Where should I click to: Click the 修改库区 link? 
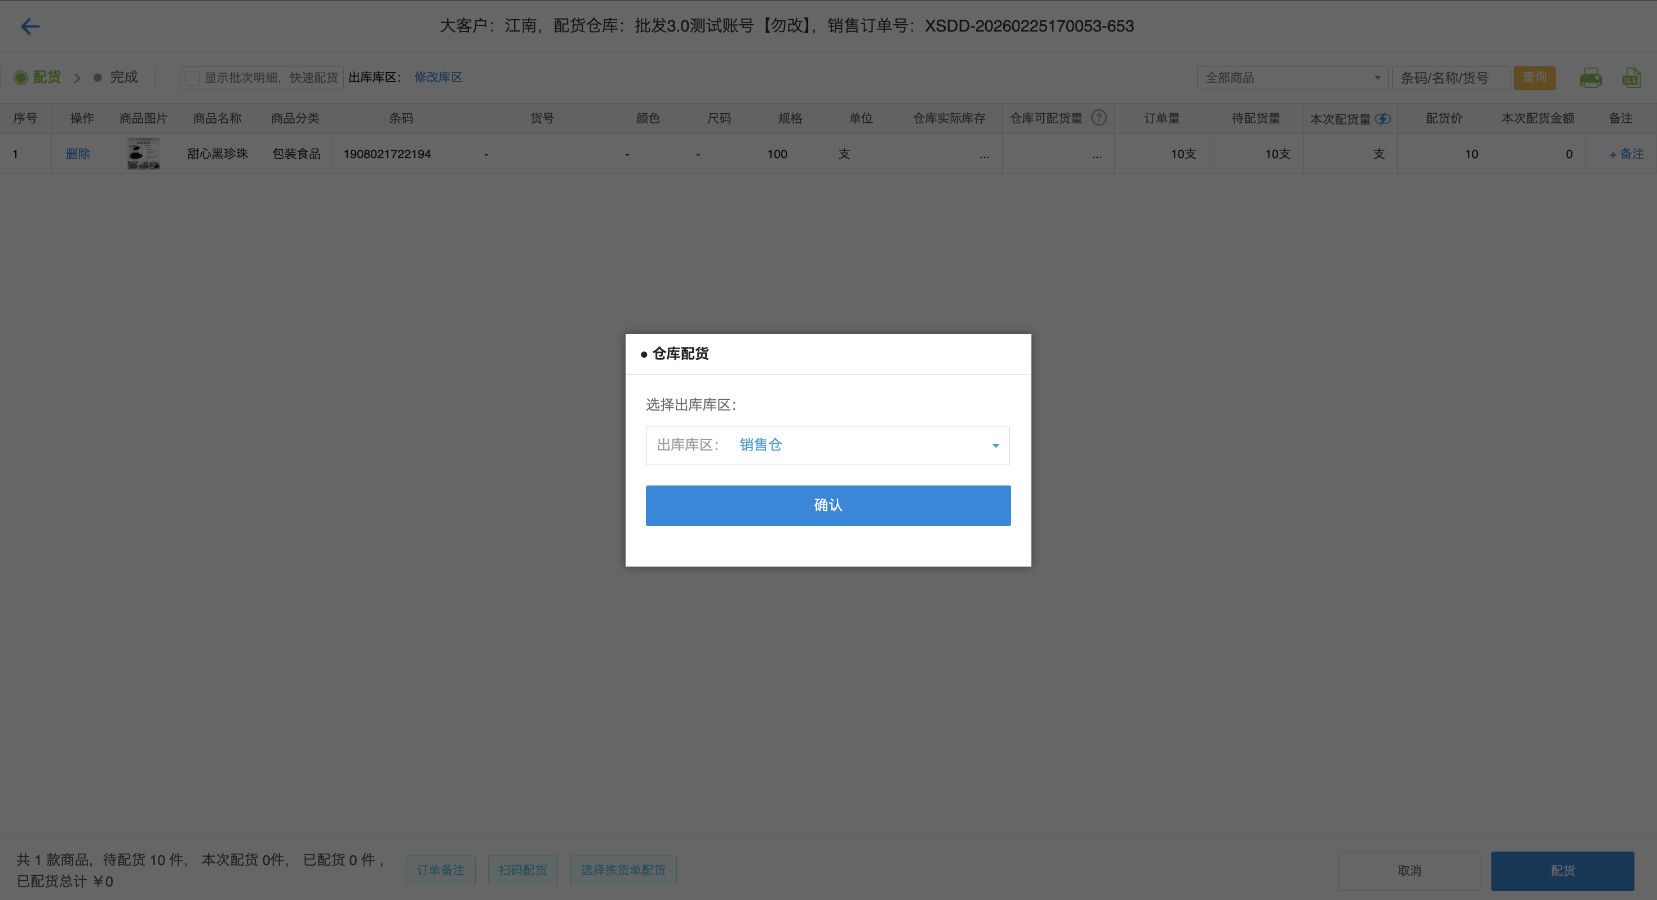tap(438, 77)
